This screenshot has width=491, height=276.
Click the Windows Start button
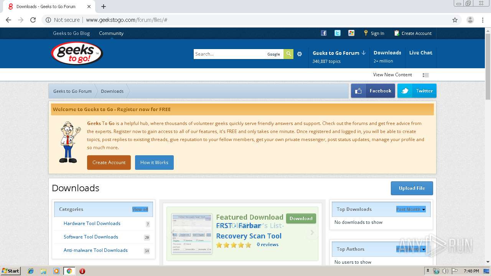[10, 271]
